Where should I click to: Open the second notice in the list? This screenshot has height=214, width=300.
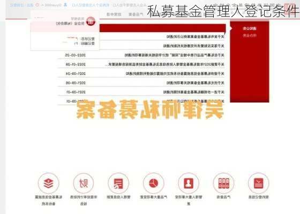click(193, 46)
